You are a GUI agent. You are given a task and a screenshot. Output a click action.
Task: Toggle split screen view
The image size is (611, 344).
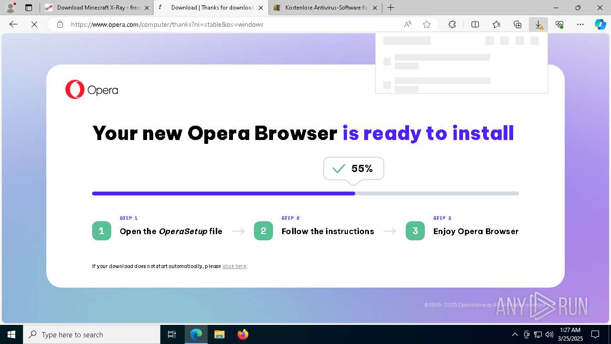(x=475, y=24)
